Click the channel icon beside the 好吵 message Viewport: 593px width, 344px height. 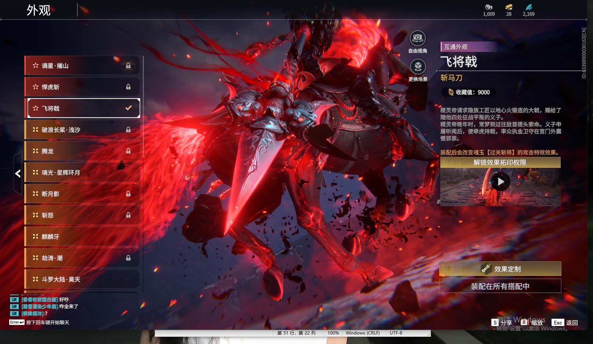pyautogui.click(x=14, y=299)
